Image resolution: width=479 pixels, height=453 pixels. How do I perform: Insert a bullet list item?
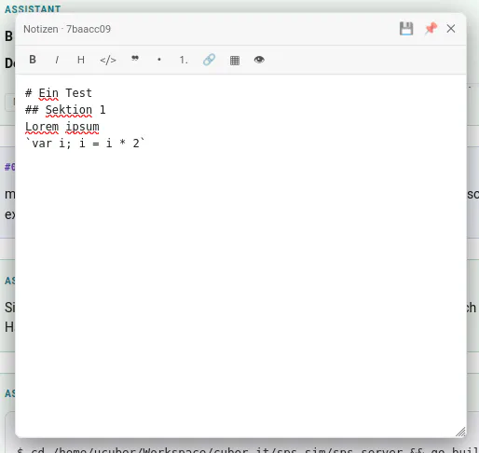point(159,60)
